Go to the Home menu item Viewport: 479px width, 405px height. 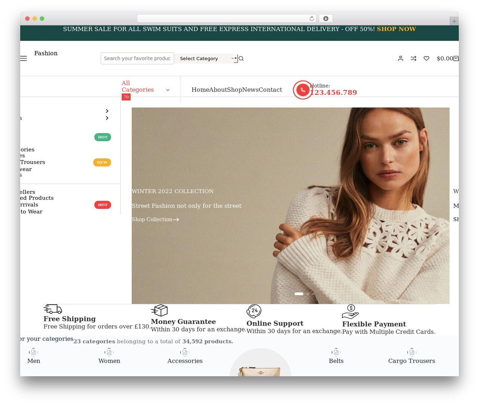pos(200,90)
